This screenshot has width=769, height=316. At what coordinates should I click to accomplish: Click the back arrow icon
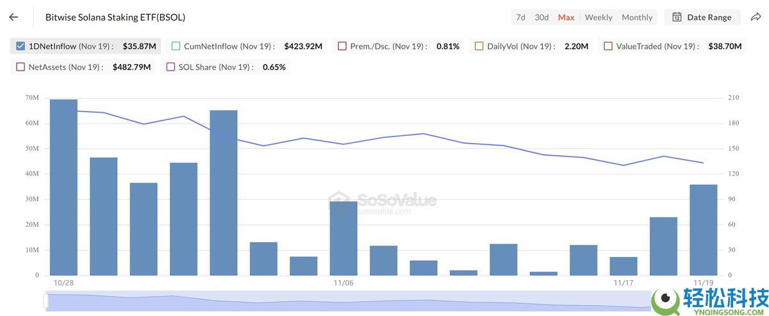tap(13, 17)
